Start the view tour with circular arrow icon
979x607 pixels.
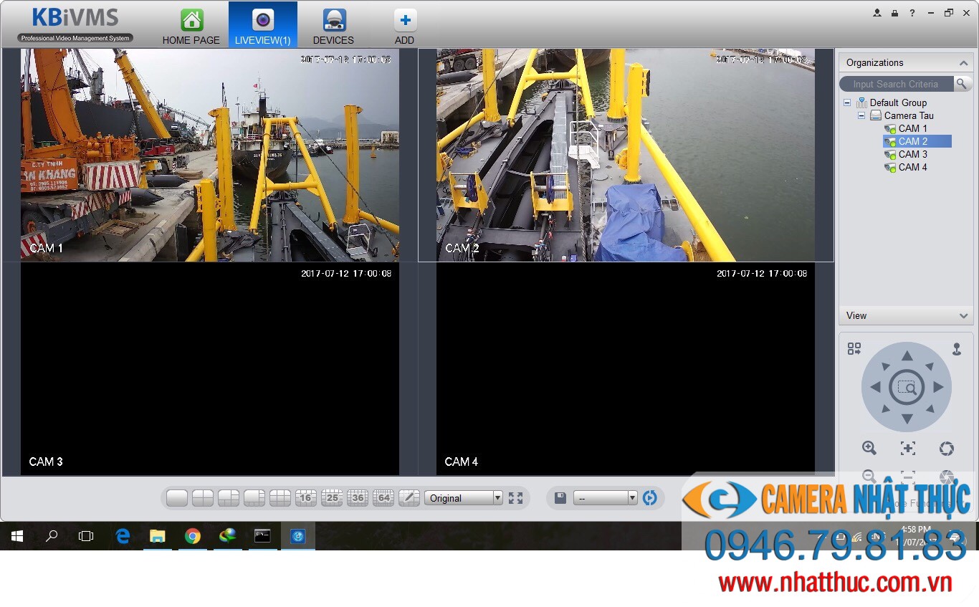pos(650,498)
